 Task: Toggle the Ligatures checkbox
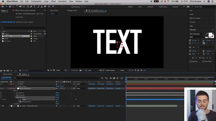[x=190, y=62]
